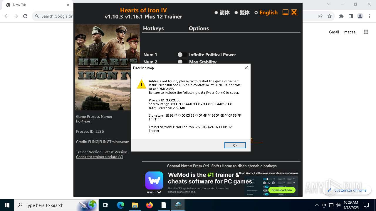The width and height of the screenshot is (376, 211).
Task: Select the English language option
Action: point(266,13)
